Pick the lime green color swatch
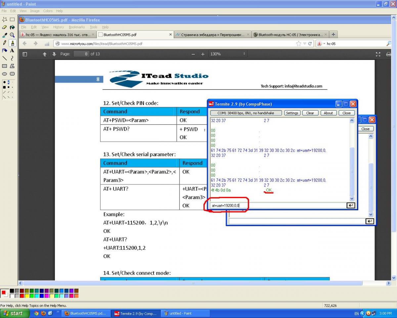The width and height of the screenshot is (397, 318). pyautogui.click(x=32, y=296)
